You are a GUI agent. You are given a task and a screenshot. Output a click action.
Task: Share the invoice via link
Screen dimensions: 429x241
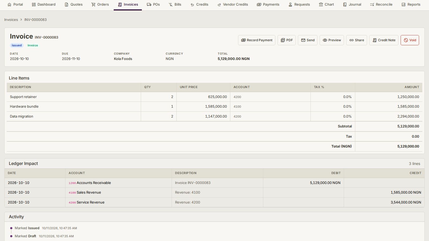tap(357, 40)
